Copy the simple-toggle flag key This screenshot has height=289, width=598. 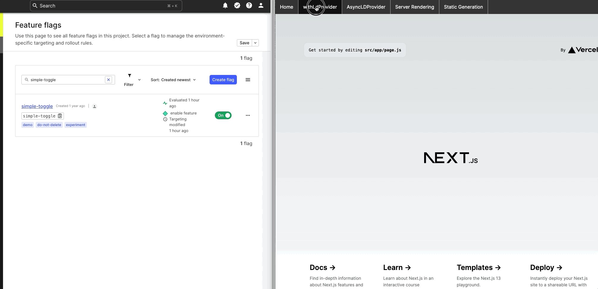pos(60,116)
